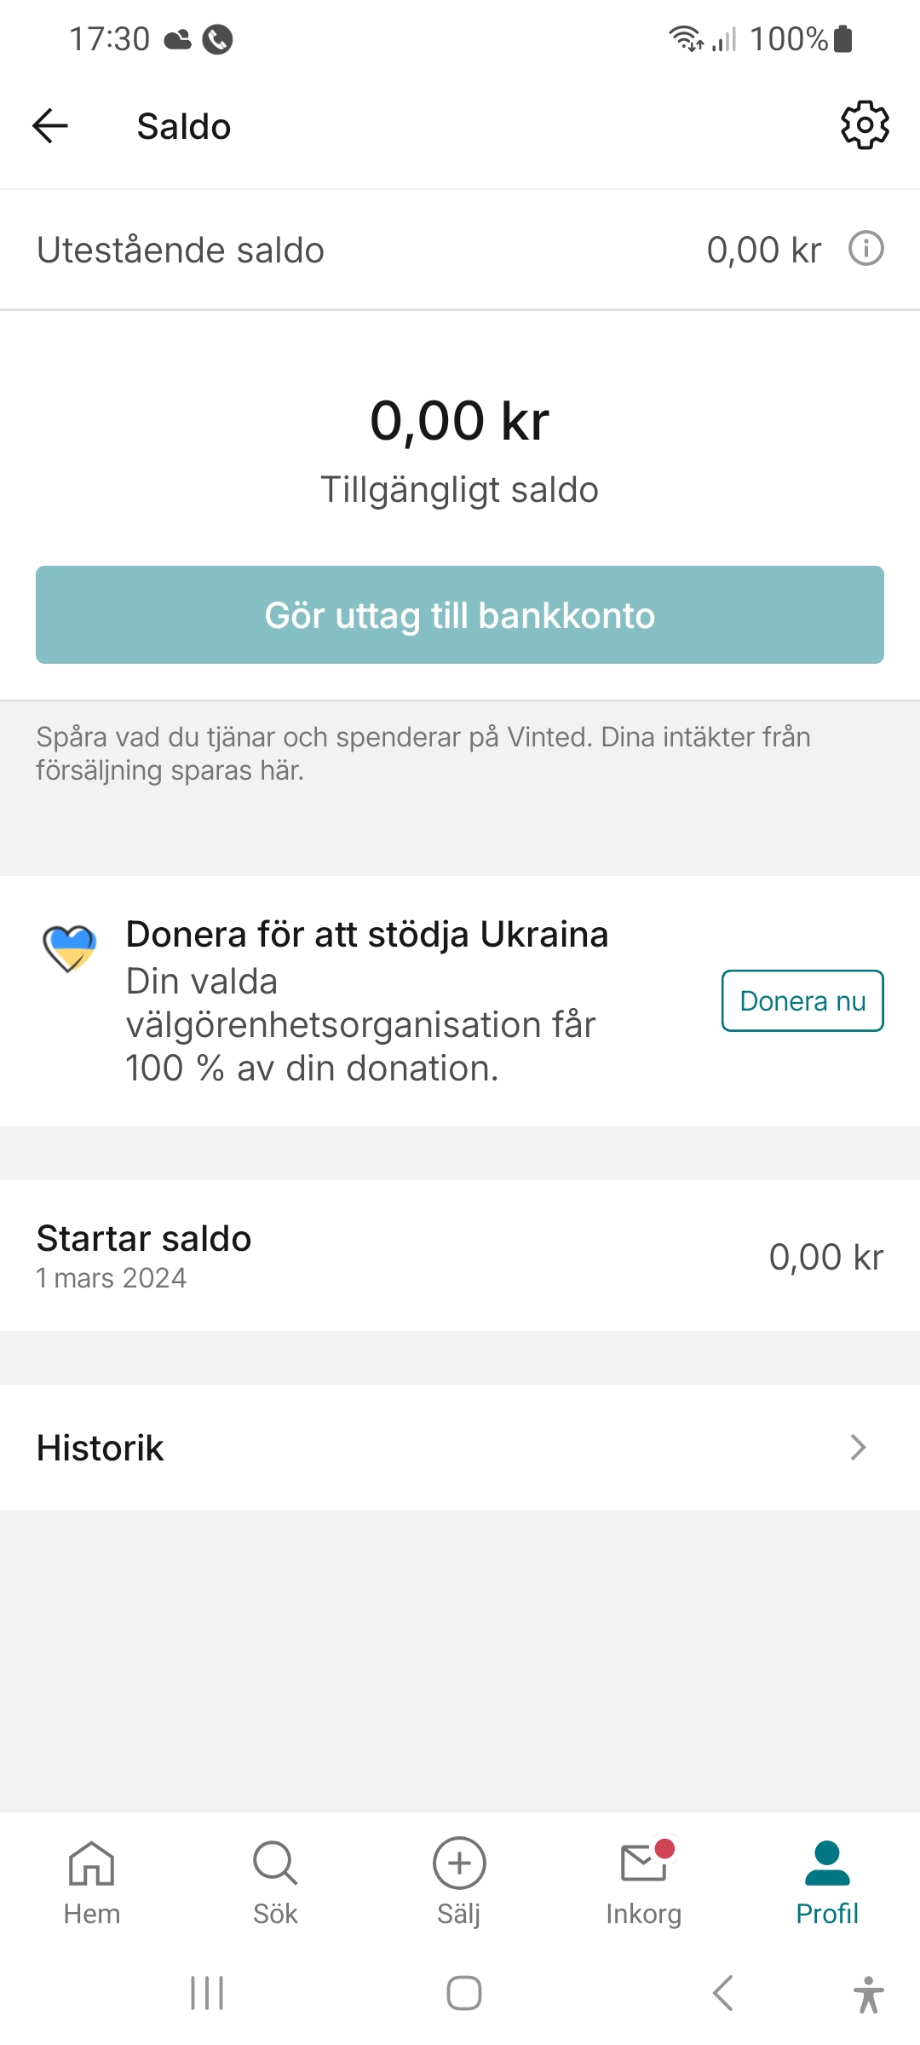920x2045 pixels.
Task: Tap the Tillgängligt saldo amount
Action: pyautogui.click(x=460, y=421)
